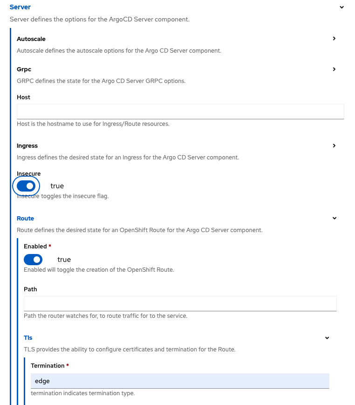355x405 pixels.
Task: Expand the Ingress section by its title
Action: 27,146
